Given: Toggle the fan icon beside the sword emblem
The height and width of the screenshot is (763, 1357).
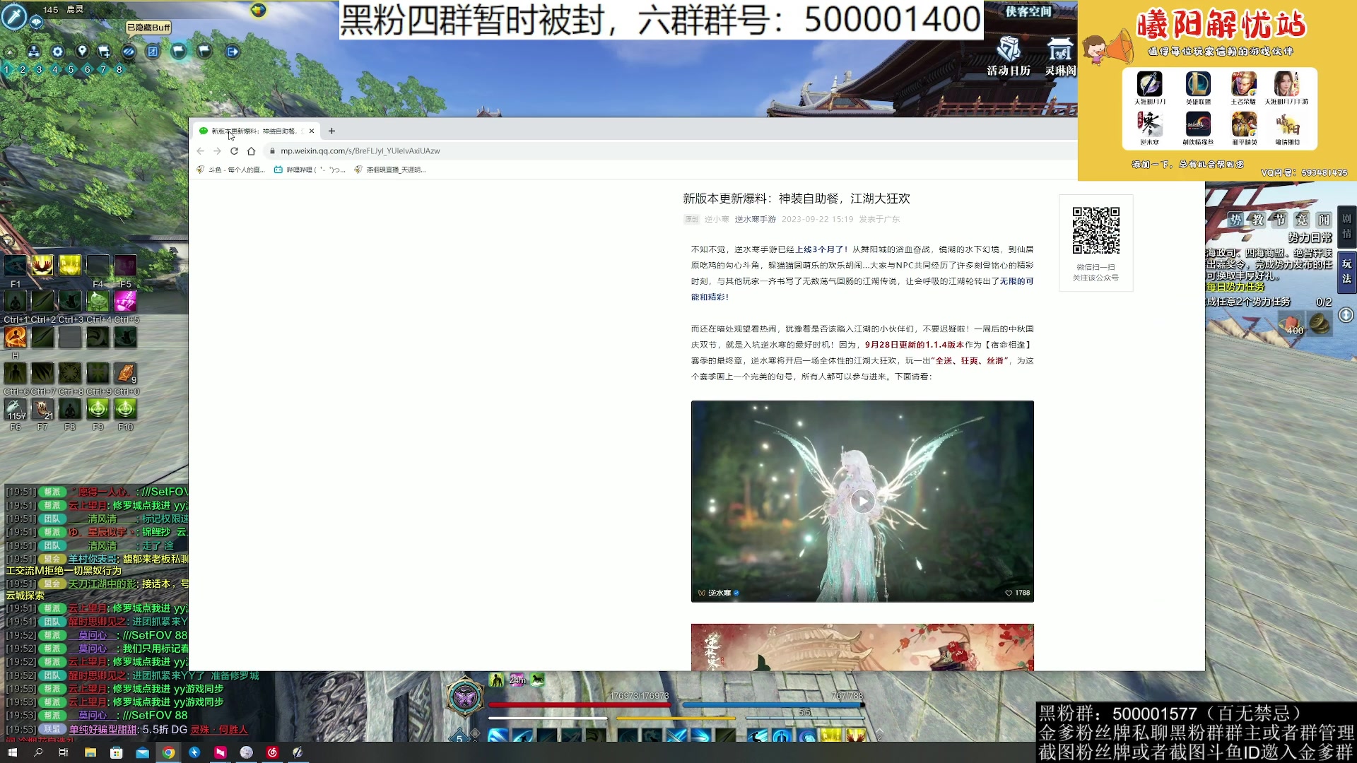Looking at the screenshot, I should pyautogui.click(x=35, y=23).
